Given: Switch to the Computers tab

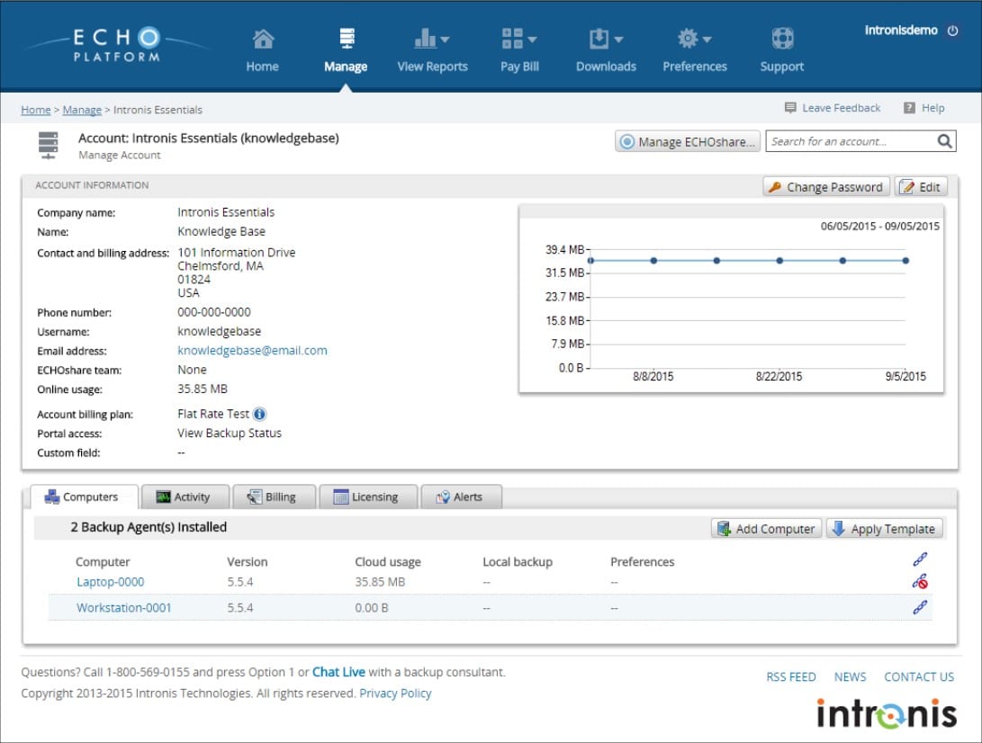Looking at the screenshot, I should coord(84,497).
